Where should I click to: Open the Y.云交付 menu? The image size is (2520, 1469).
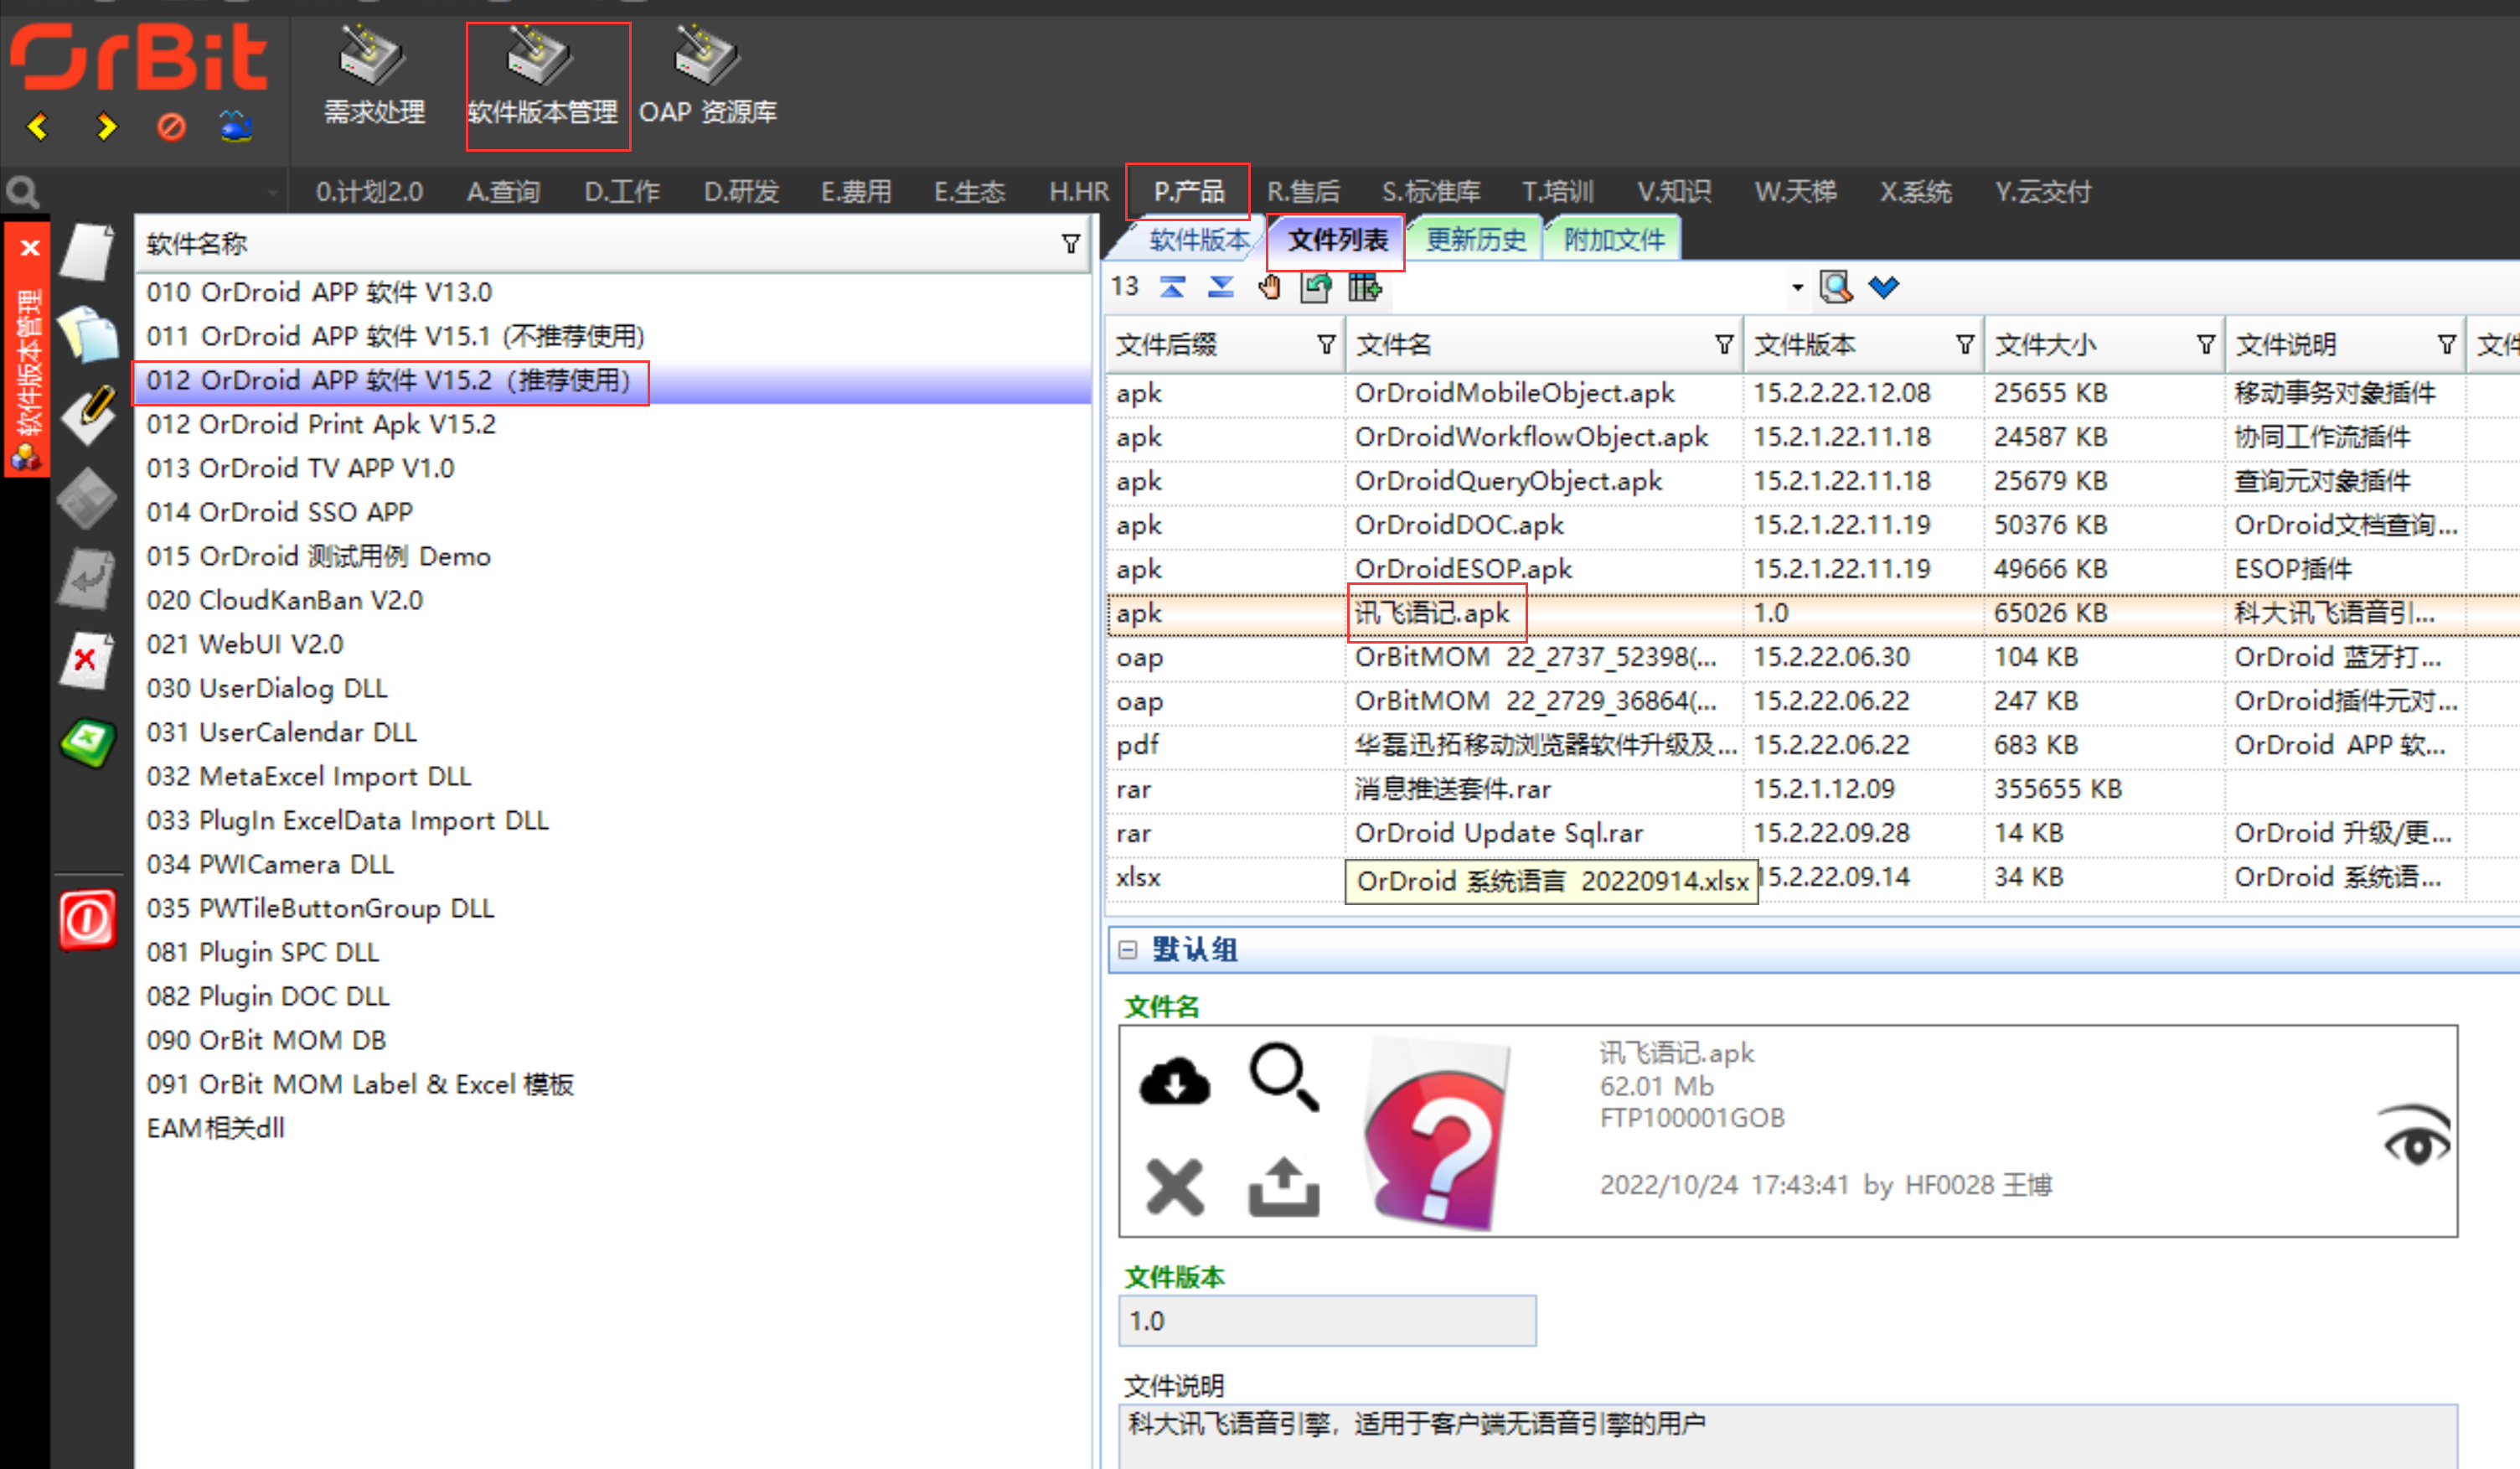(2043, 191)
